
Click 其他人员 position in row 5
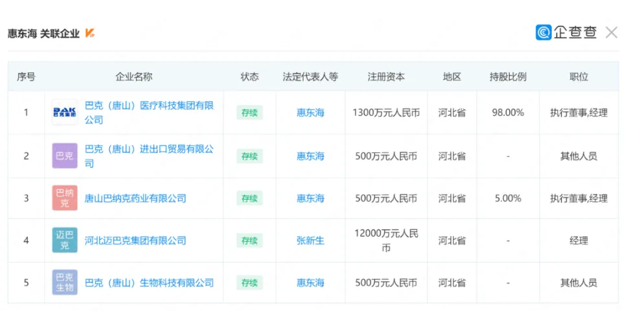coord(578,282)
